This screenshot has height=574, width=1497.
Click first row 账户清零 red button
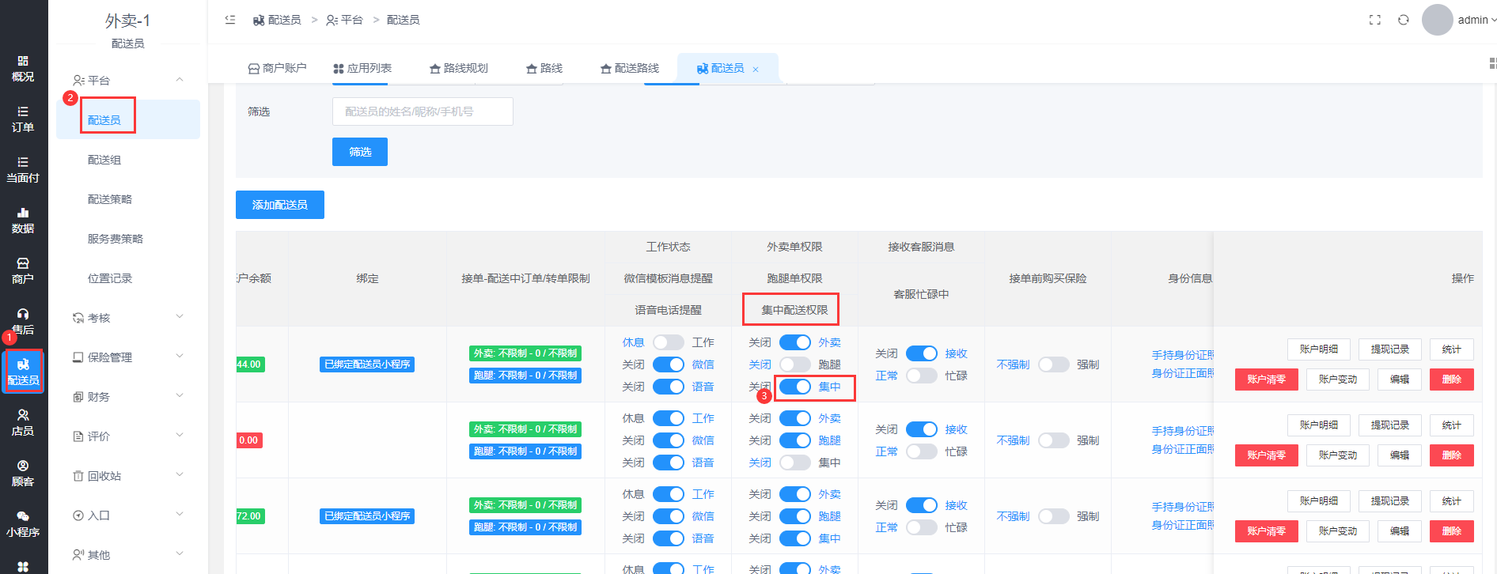(x=1266, y=380)
